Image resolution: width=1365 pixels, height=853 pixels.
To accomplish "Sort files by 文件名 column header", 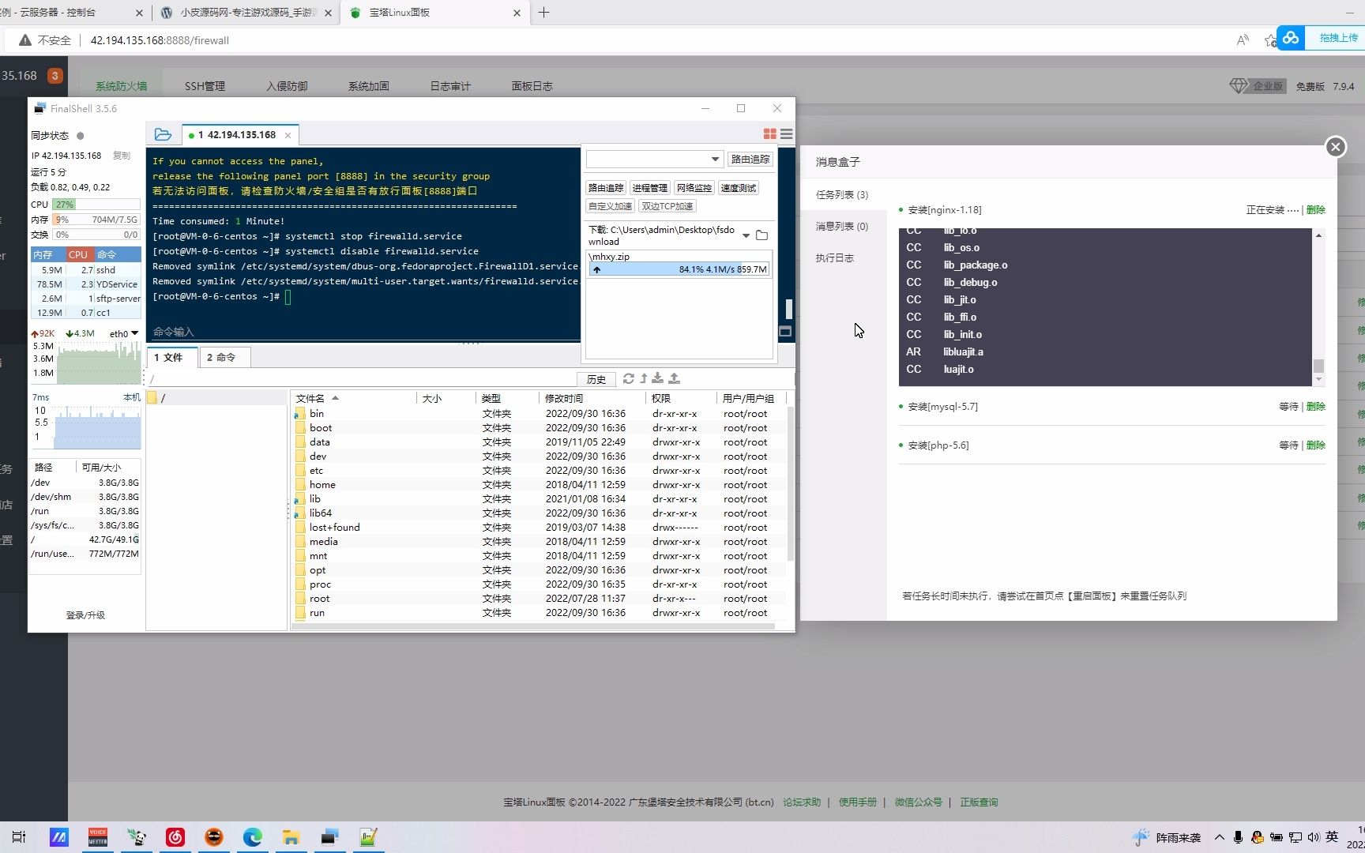I will [x=310, y=398].
